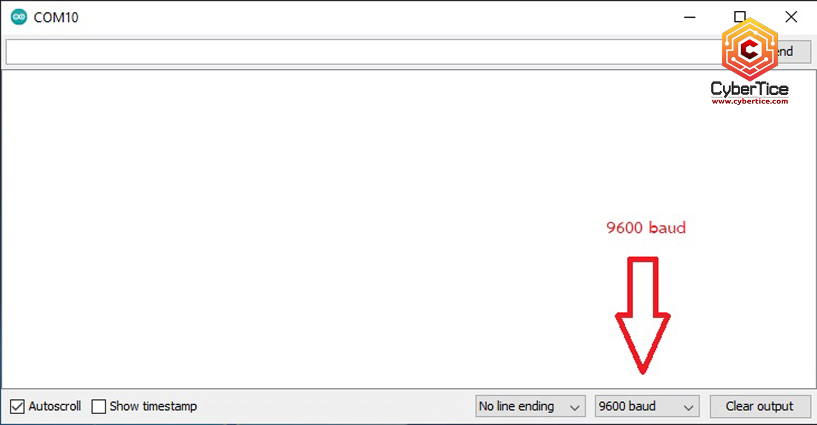
Task: Disable the Autoscroll checkbox
Action: coord(17,406)
